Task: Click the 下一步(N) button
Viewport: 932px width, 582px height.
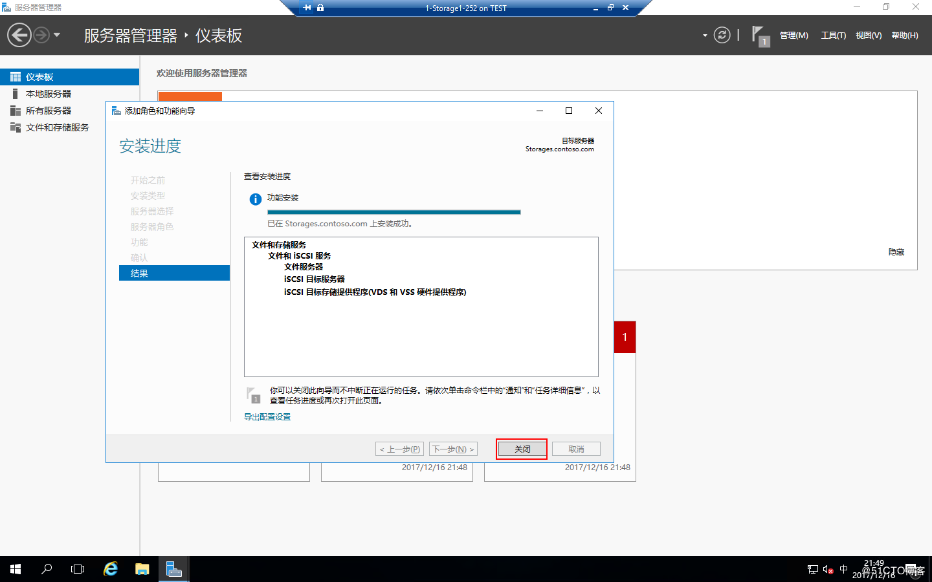Action: [453, 449]
